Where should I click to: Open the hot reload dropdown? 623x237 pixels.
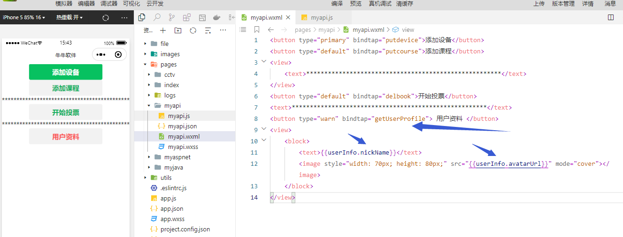click(x=69, y=18)
